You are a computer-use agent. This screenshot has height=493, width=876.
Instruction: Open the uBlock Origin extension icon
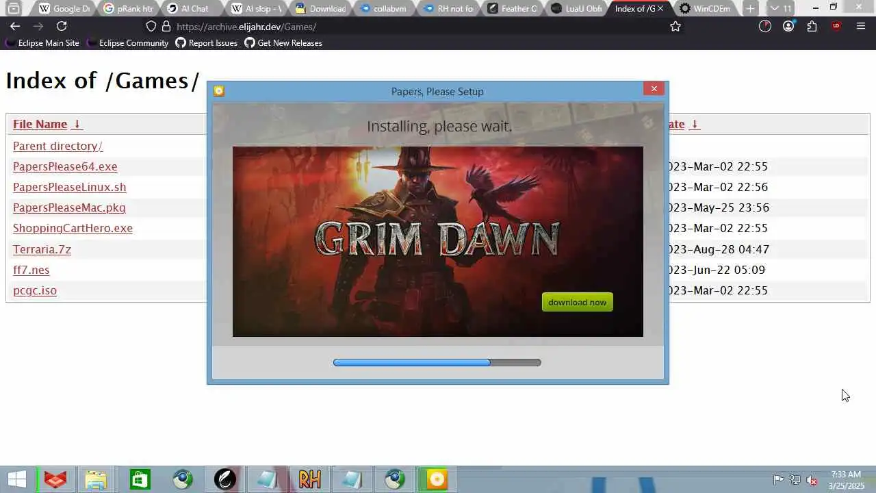coord(836,26)
